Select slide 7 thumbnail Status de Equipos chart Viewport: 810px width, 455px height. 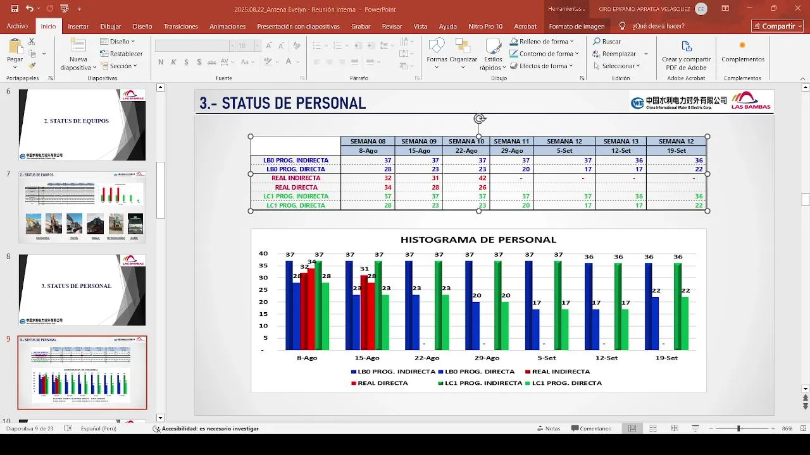[x=82, y=207]
